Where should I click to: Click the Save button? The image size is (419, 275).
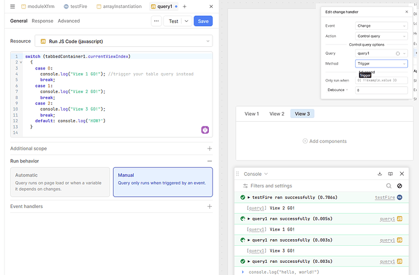tap(203, 21)
